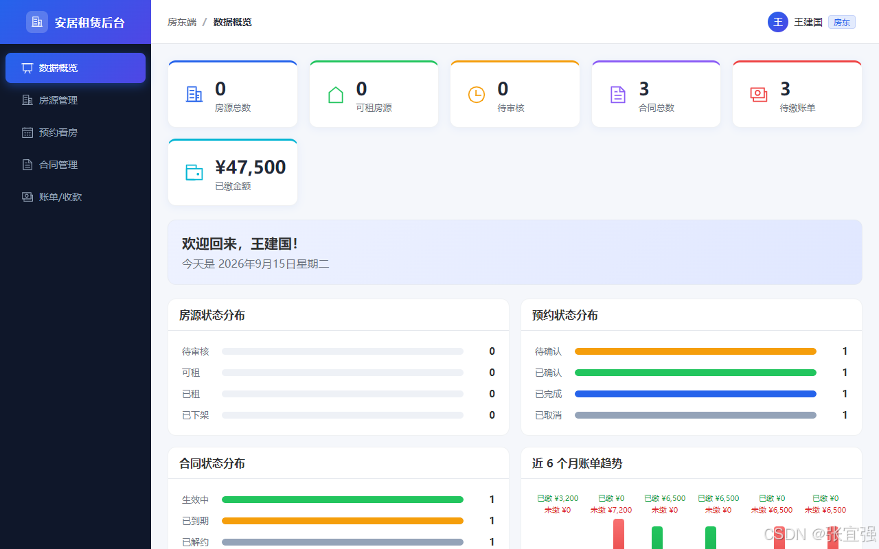Click the 安居租赁后台 building logo icon
The image size is (879, 549).
37,22
